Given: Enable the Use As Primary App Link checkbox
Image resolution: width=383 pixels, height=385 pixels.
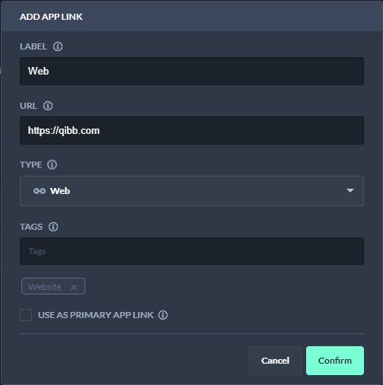Looking at the screenshot, I should pos(26,315).
